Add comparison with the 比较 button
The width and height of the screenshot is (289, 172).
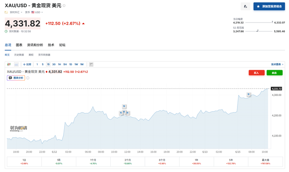(27, 64)
